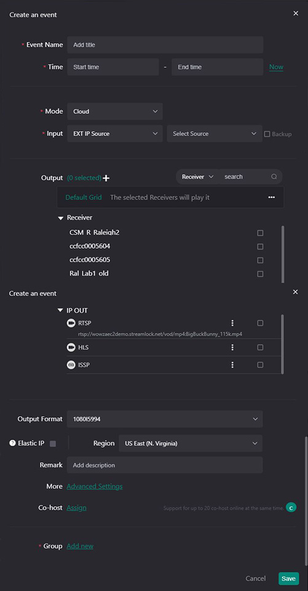
Task: Click the green C co-host avatar
Action: [291, 508]
